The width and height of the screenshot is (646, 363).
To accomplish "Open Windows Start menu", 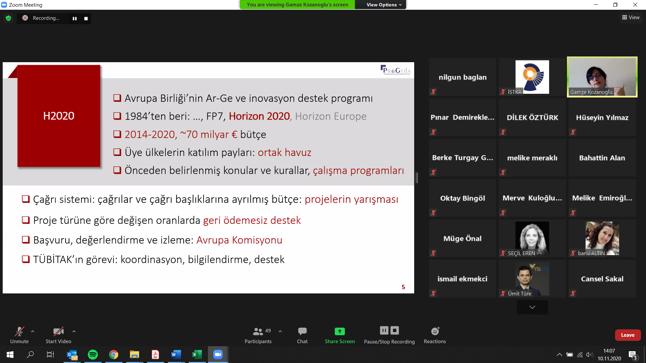I will (10, 355).
